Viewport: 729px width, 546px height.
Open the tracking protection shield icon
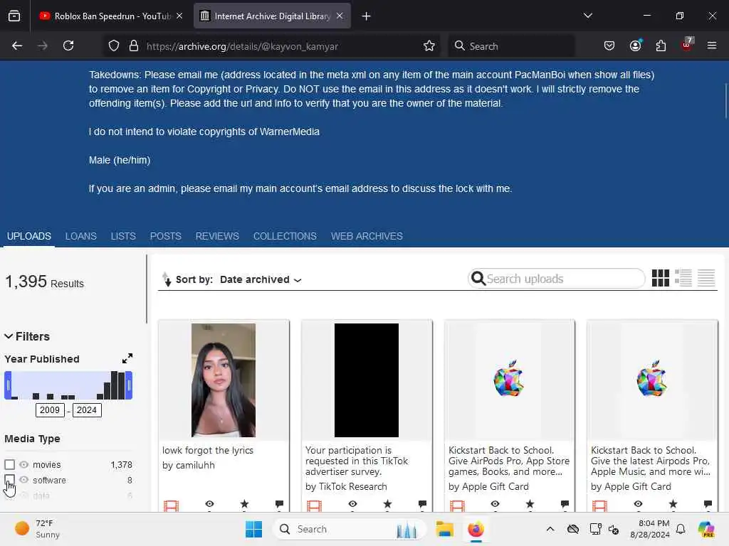pos(114,46)
